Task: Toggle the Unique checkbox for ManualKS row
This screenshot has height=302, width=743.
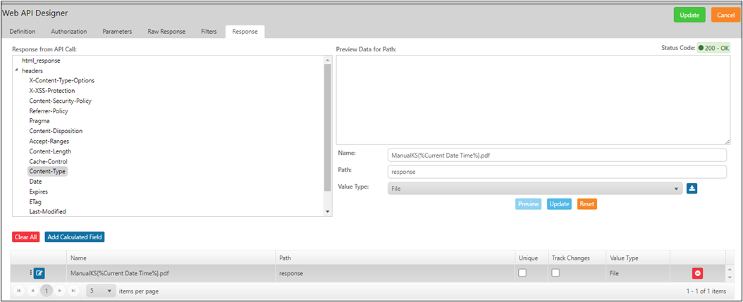Action: [x=522, y=272]
